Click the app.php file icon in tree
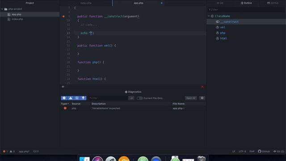The height and width of the screenshot is (161, 286). (9, 14)
